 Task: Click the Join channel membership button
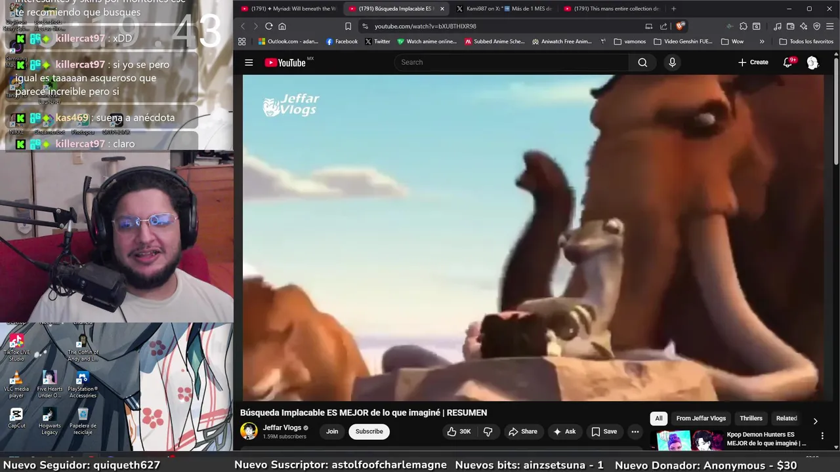pos(332,431)
